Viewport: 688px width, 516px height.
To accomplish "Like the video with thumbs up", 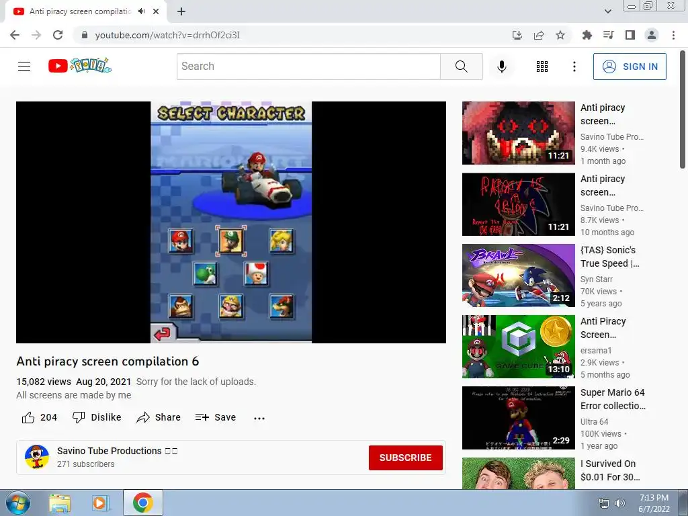I will coord(40,417).
